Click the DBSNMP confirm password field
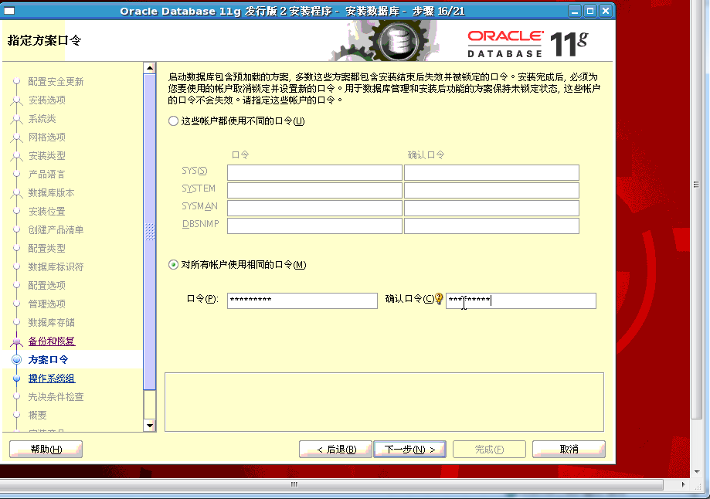 pyautogui.click(x=491, y=226)
